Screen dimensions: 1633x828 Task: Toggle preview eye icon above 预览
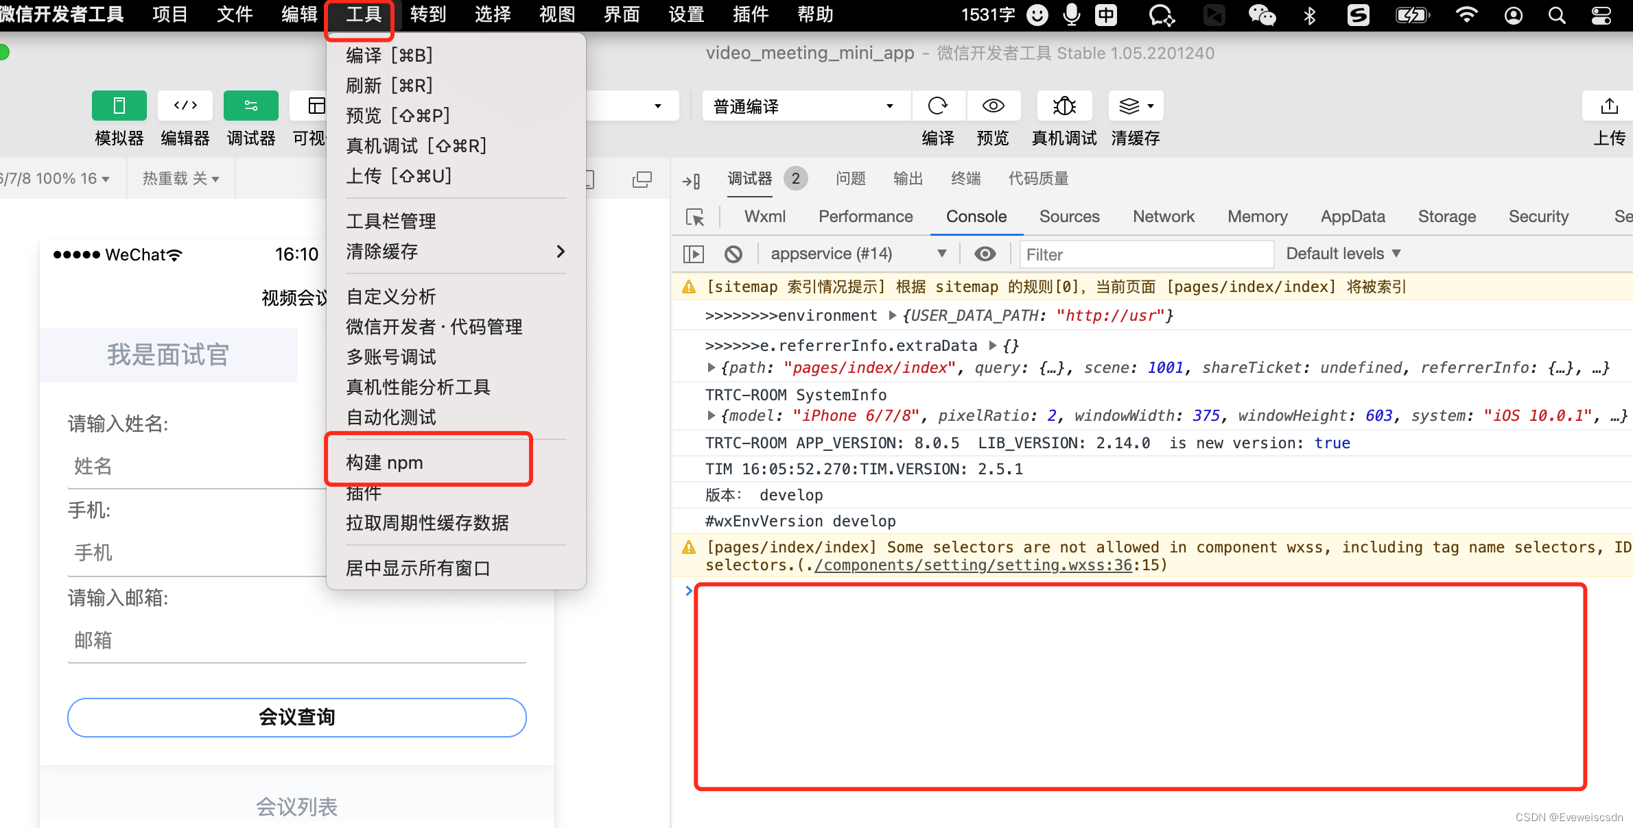click(993, 106)
